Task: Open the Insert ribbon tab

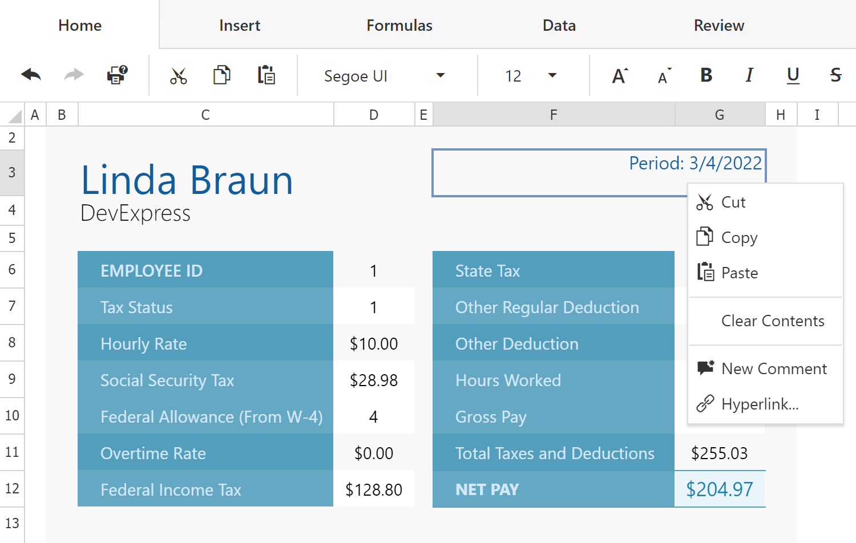Action: tap(239, 25)
